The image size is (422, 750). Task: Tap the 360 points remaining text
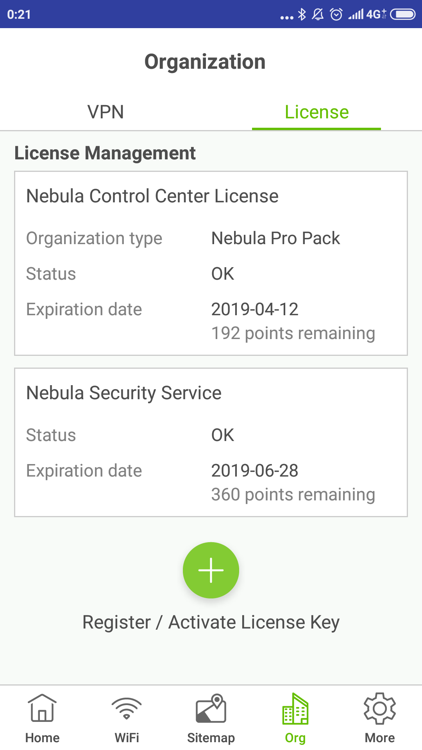pyautogui.click(x=293, y=495)
